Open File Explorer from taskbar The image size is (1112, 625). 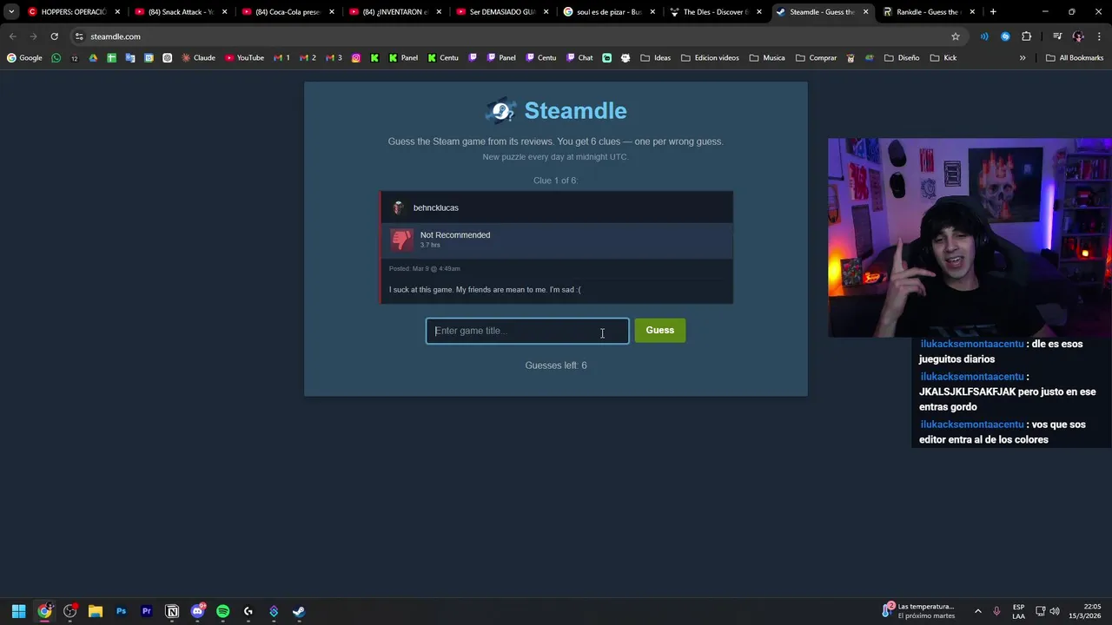96,611
